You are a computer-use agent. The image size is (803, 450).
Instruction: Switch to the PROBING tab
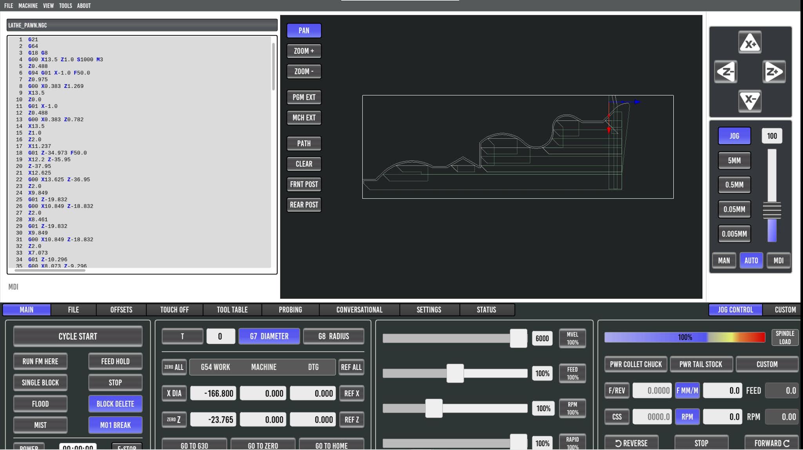coord(290,310)
